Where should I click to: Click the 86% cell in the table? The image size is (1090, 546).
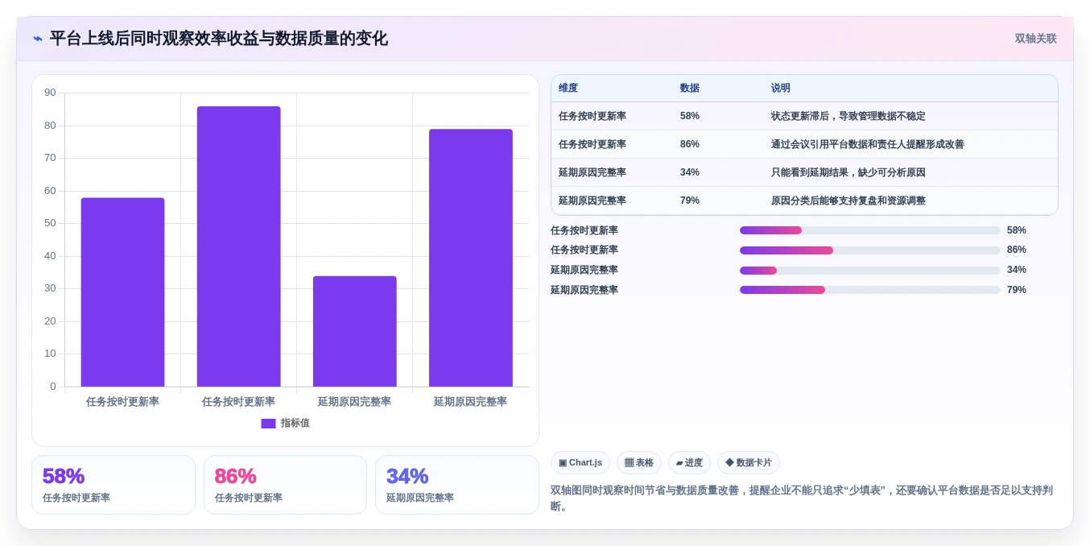[690, 144]
